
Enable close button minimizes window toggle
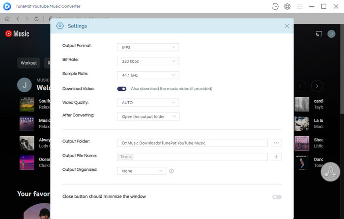click(277, 197)
